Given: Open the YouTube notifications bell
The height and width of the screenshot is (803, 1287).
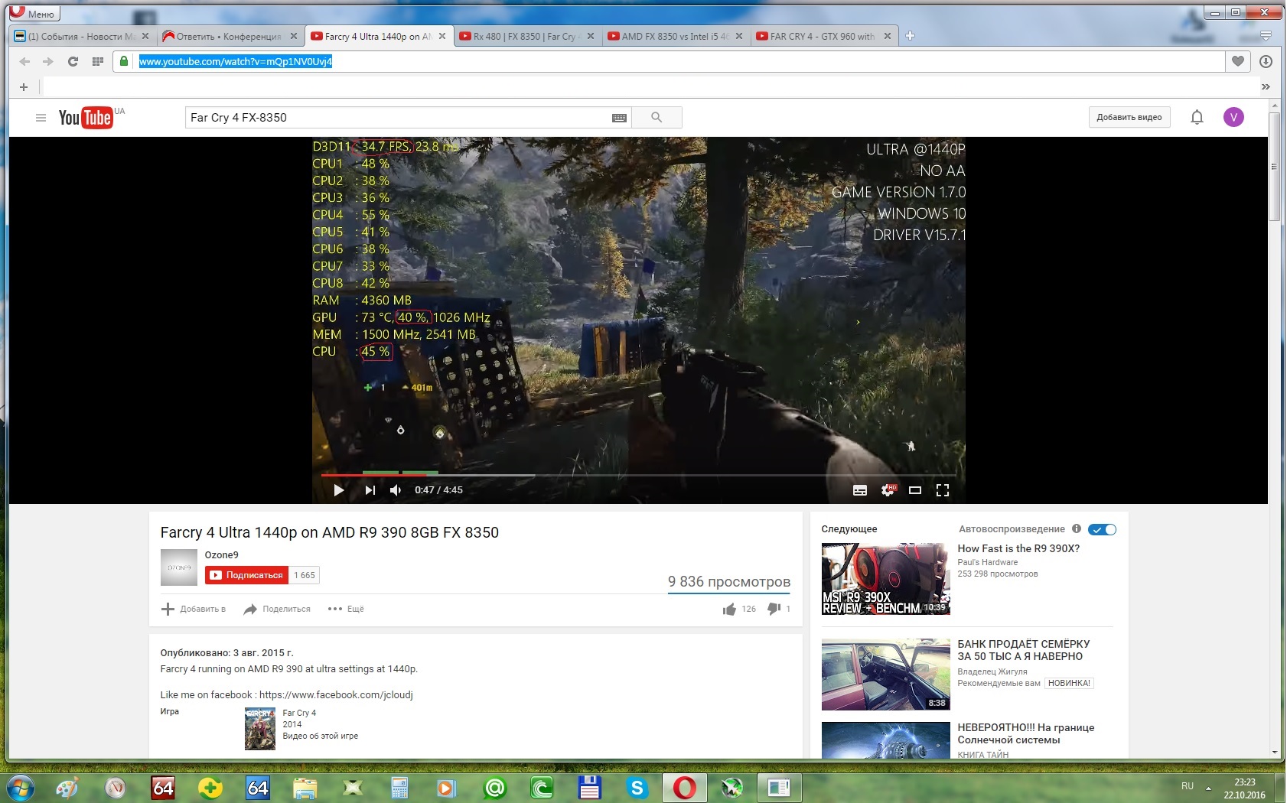Looking at the screenshot, I should (1197, 117).
